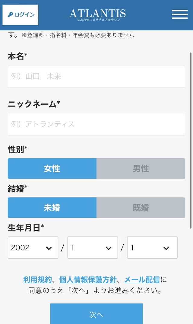
Task: Choose 既婚 marital status
Action: click(x=141, y=208)
